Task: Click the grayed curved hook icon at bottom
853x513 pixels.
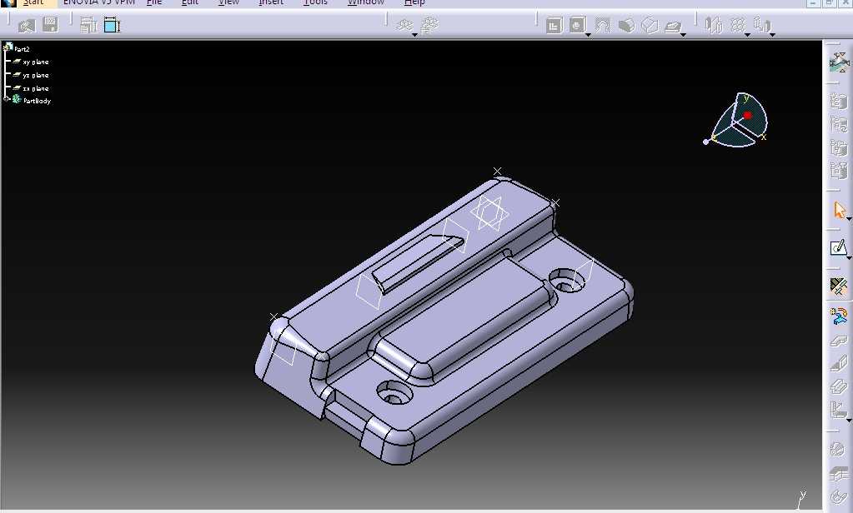Action: pyautogui.click(x=838, y=496)
